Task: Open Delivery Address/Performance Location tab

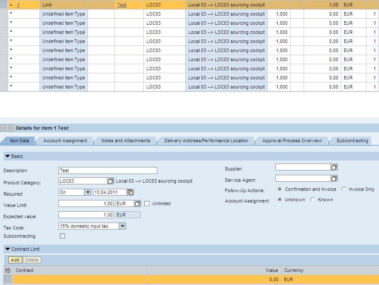Action: 206,141
